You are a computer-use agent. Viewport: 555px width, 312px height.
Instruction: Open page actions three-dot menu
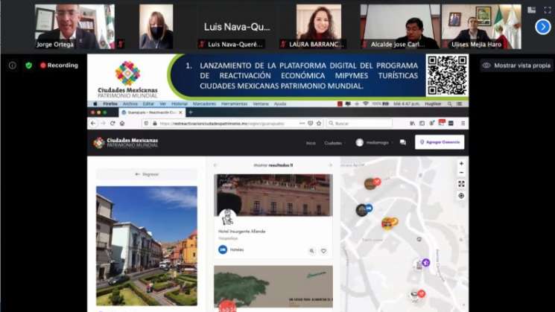pos(302,124)
